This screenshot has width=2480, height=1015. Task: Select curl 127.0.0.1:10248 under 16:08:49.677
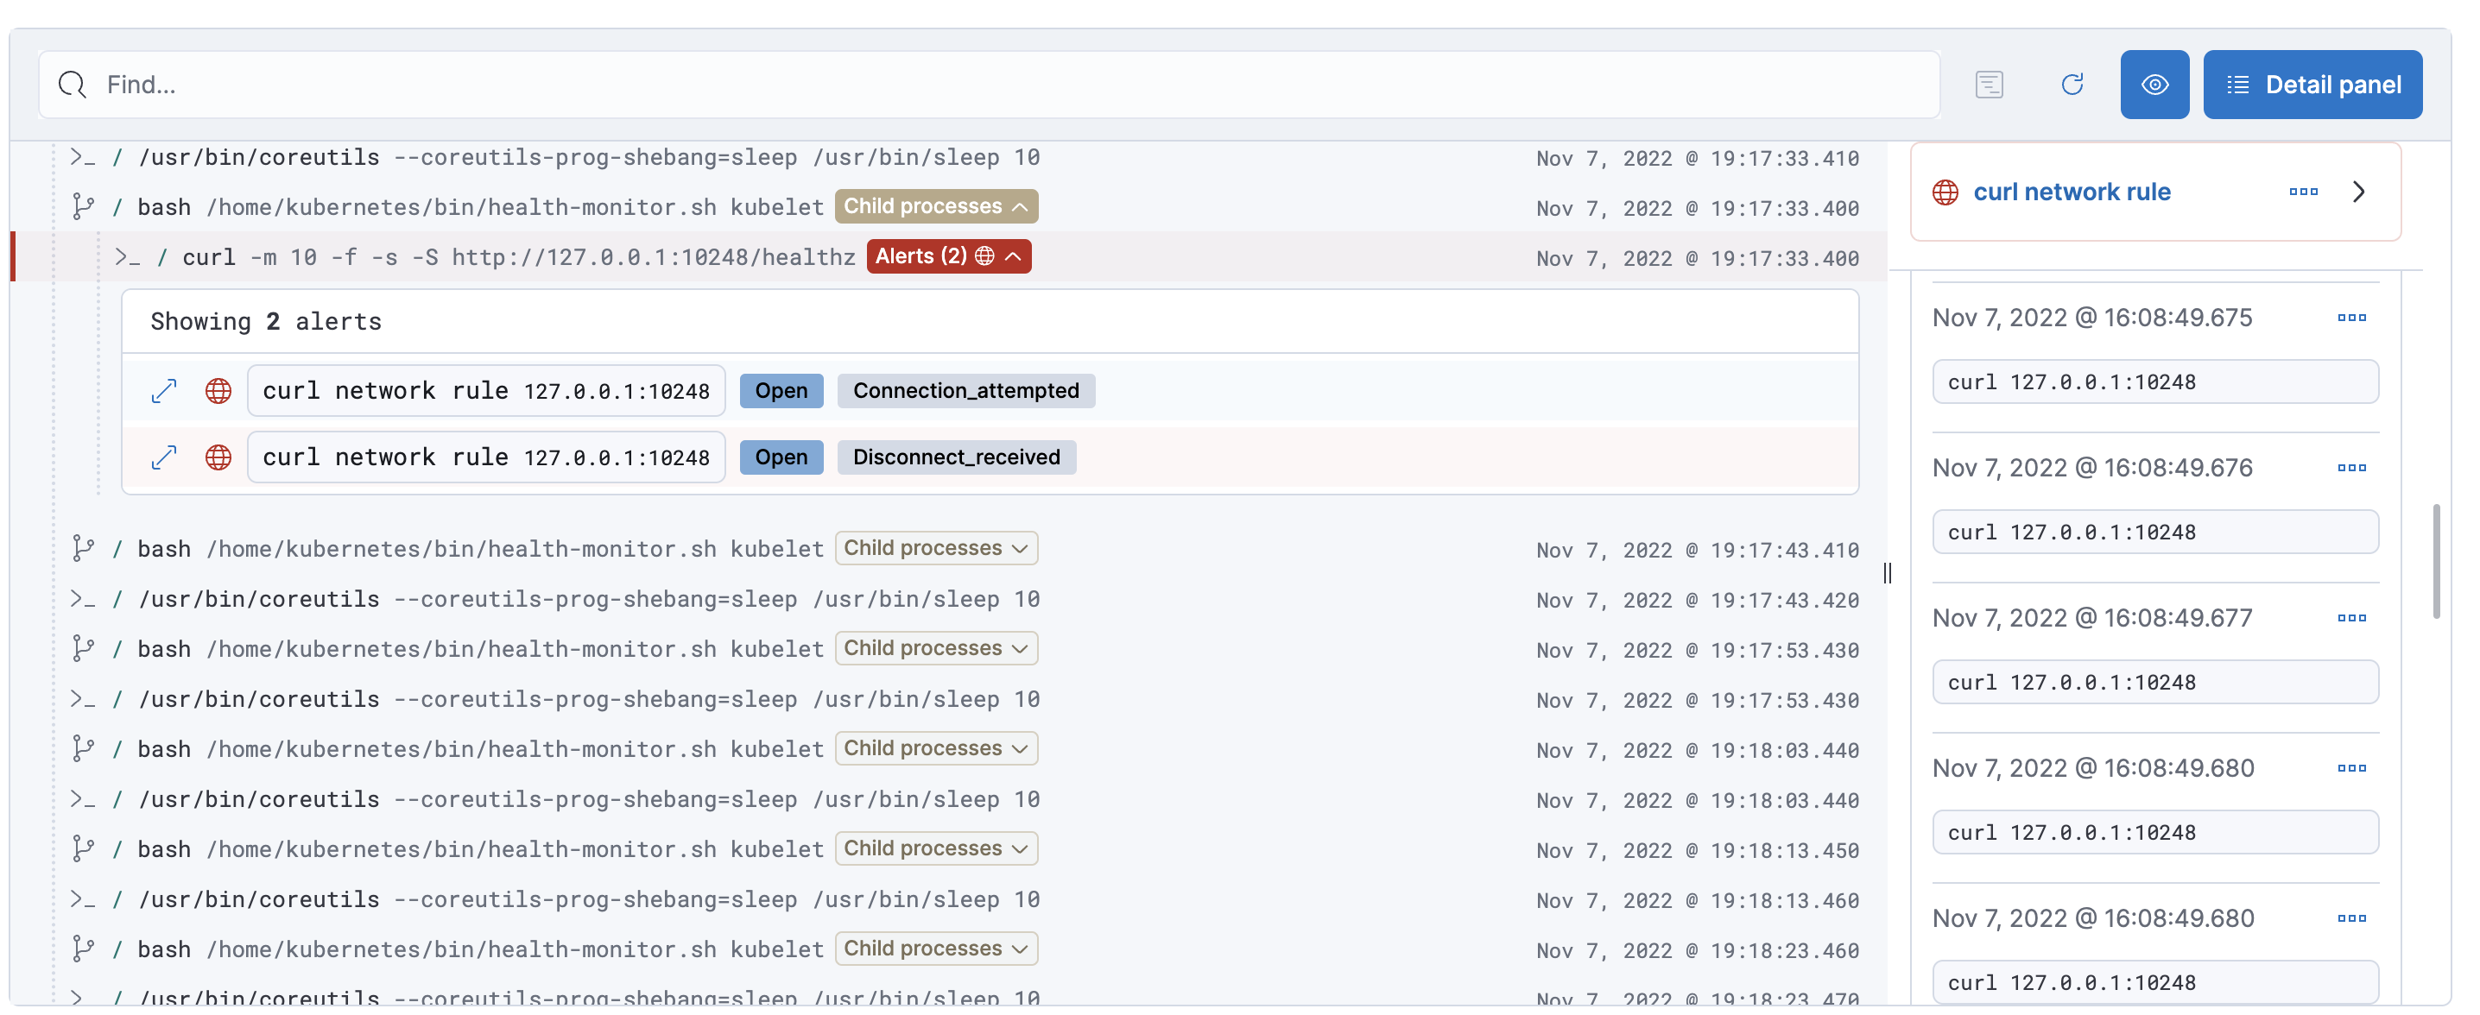[x=2154, y=682]
